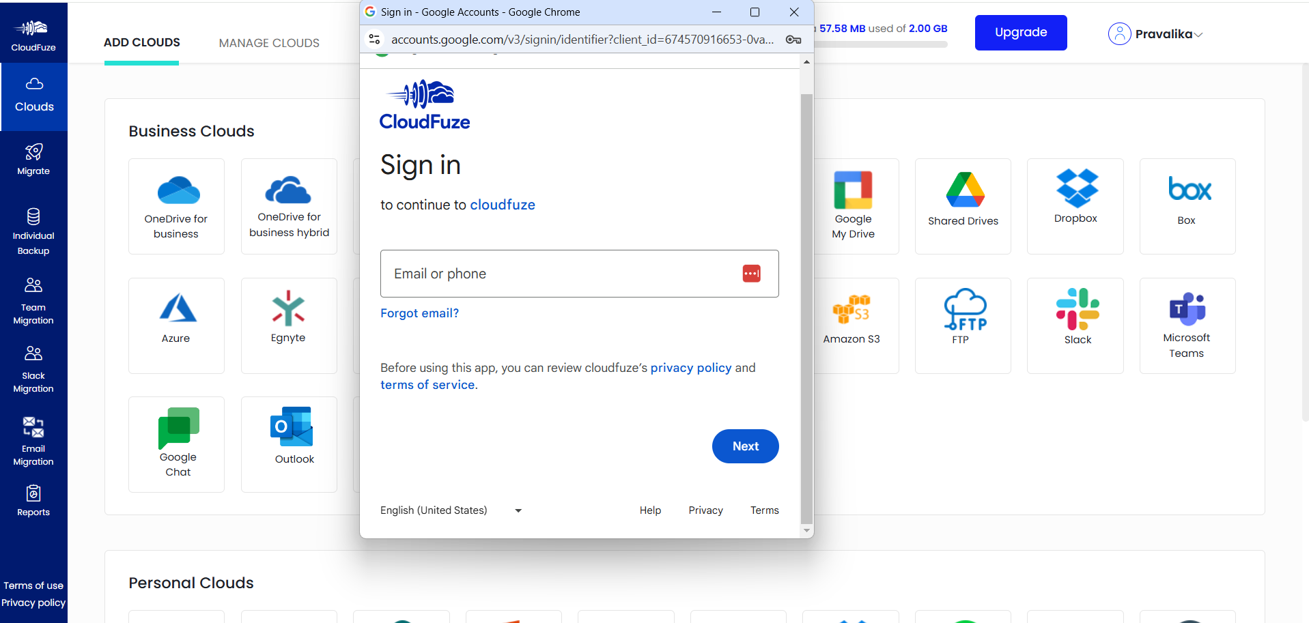Switch to the MANAGE CLOUDS tab
The width and height of the screenshot is (1309, 623).
[269, 43]
